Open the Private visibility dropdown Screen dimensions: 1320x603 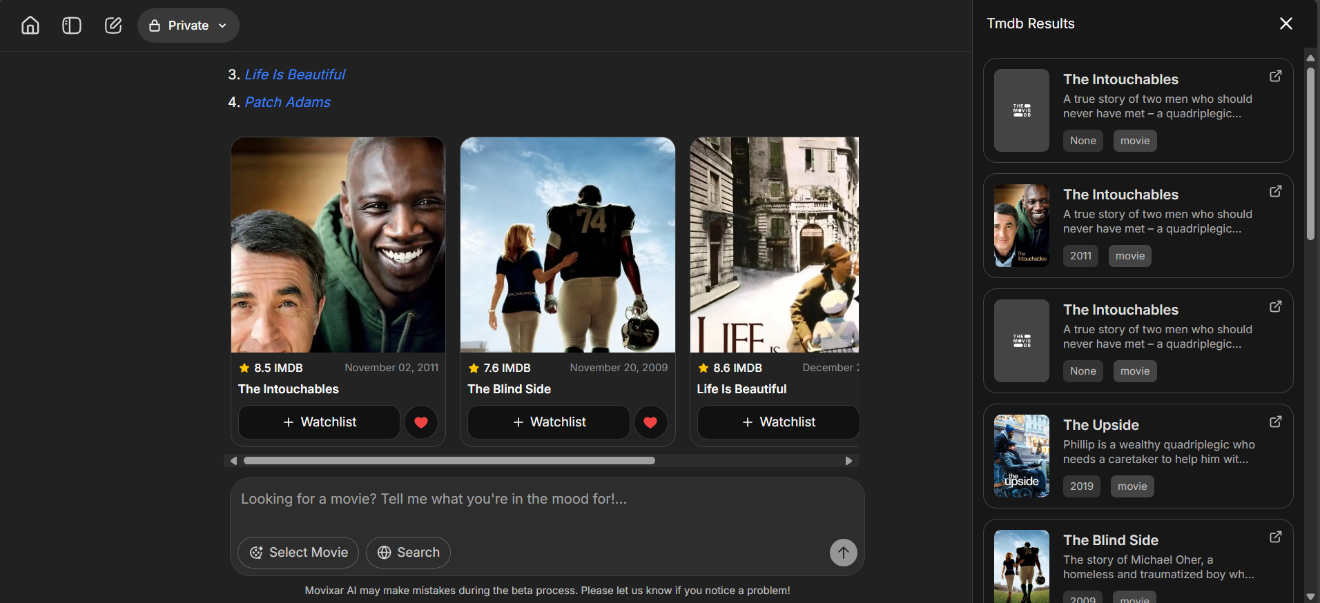click(x=188, y=26)
